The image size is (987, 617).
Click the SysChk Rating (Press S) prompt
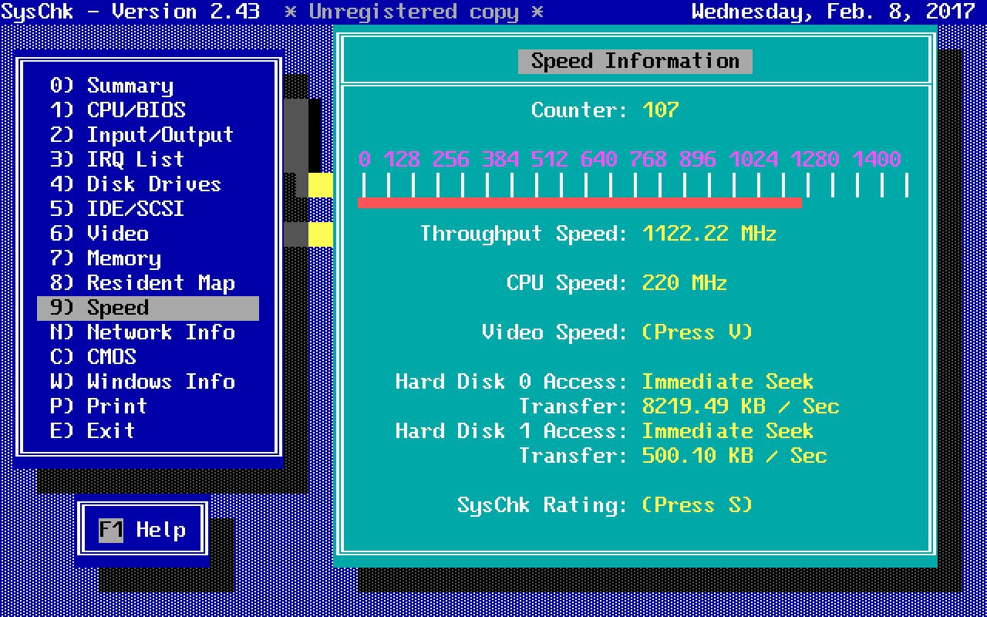click(x=697, y=505)
